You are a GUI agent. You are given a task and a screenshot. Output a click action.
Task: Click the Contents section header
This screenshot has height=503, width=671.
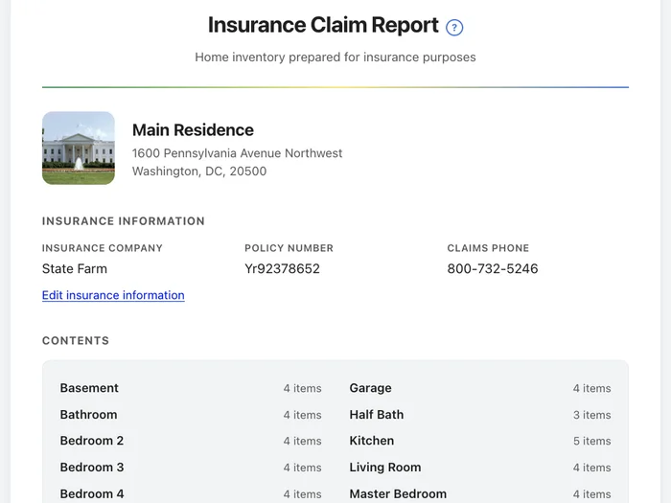click(x=76, y=340)
